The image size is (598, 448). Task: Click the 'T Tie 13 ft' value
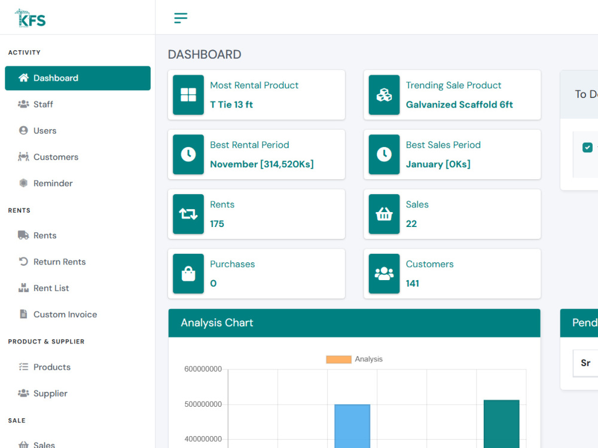coord(231,105)
